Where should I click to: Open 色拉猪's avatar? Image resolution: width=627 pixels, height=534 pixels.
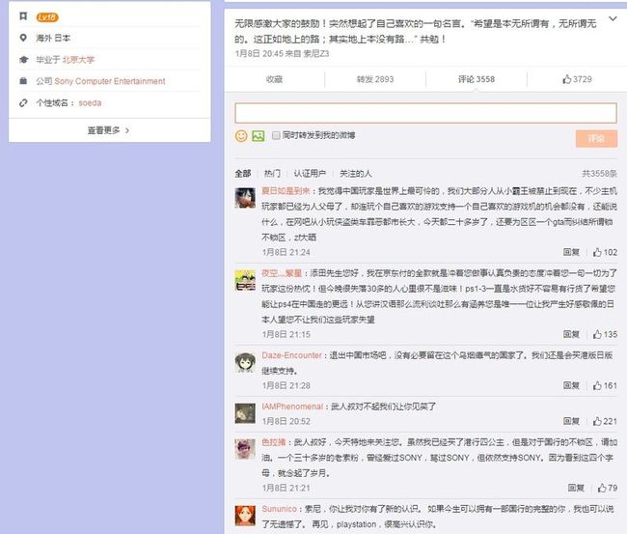click(245, 449)
